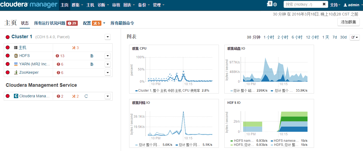Open the HDFS actions dropdown
This screenshot has width=363, height=151.
[x=108, y=56]
